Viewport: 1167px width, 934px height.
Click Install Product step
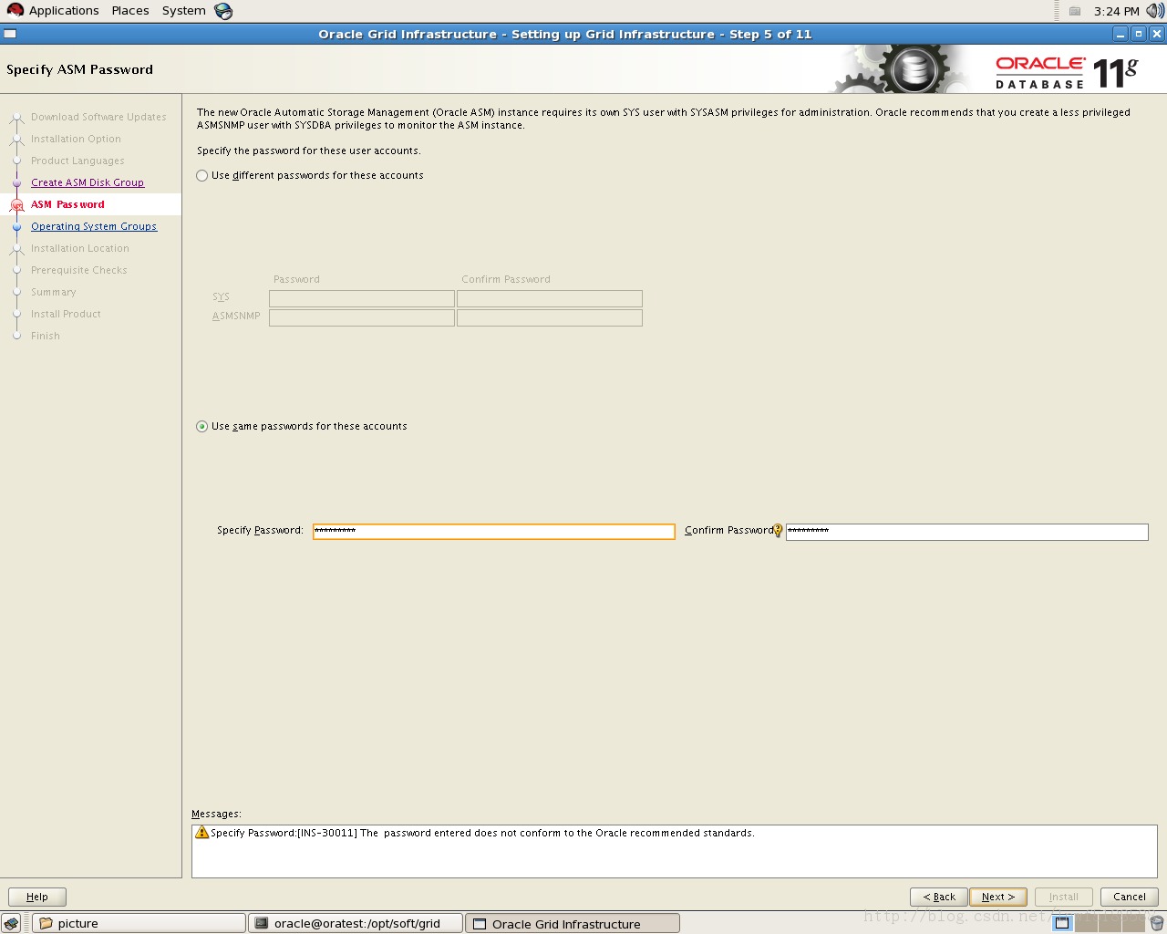point(66,314)
